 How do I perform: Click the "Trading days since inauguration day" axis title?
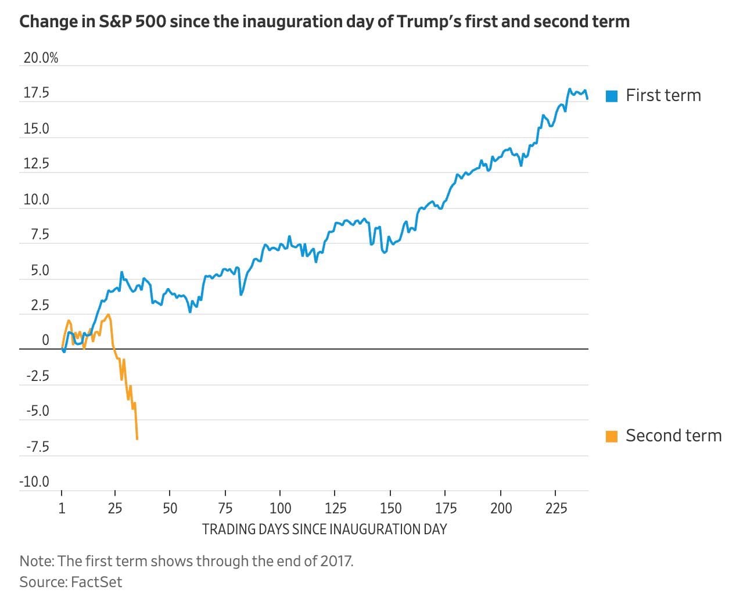(x=324, y=530)
